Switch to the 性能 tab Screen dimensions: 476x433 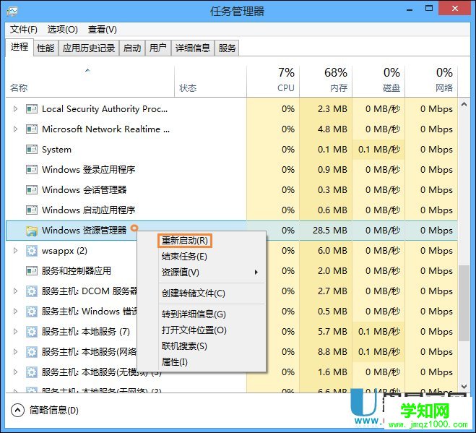point(46,48)
